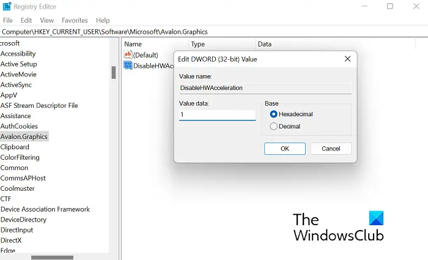Select the AuthCookies registry key

(19, 126)
